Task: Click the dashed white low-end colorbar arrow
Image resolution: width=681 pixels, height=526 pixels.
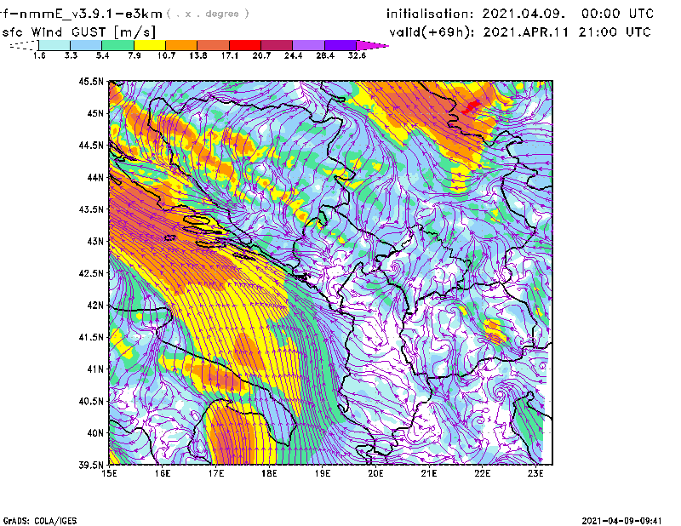Action: pyautogui.click(x=24, y=45)
